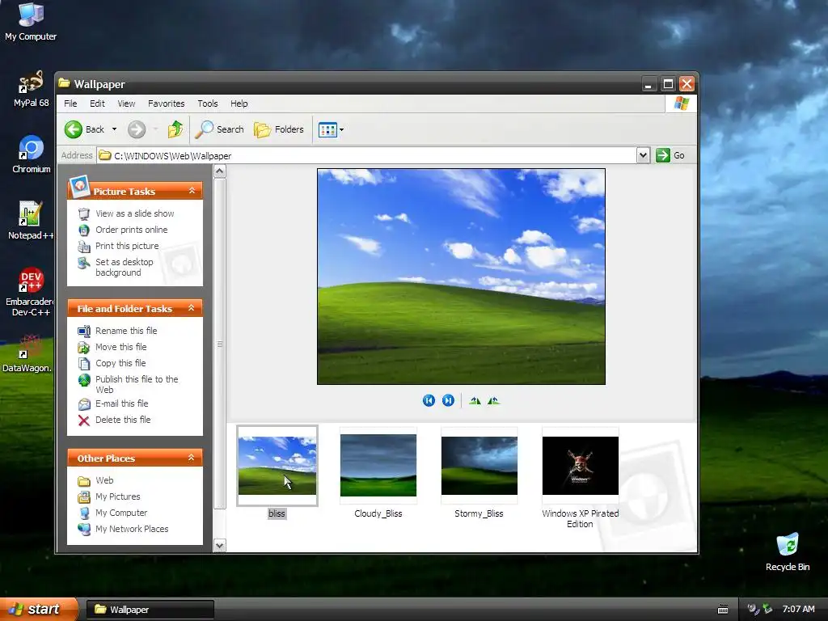Select the Stormy_Bliss thumbnail
828x621 pixels.
(479, 466)
